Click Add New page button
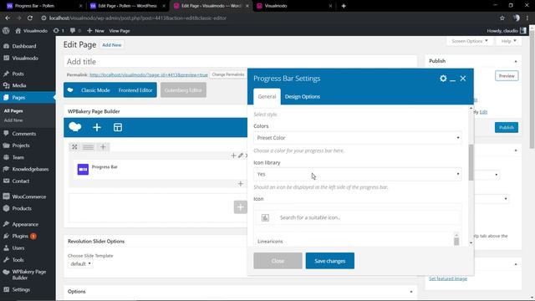This screenshot has height=301, width=535. 111,44
